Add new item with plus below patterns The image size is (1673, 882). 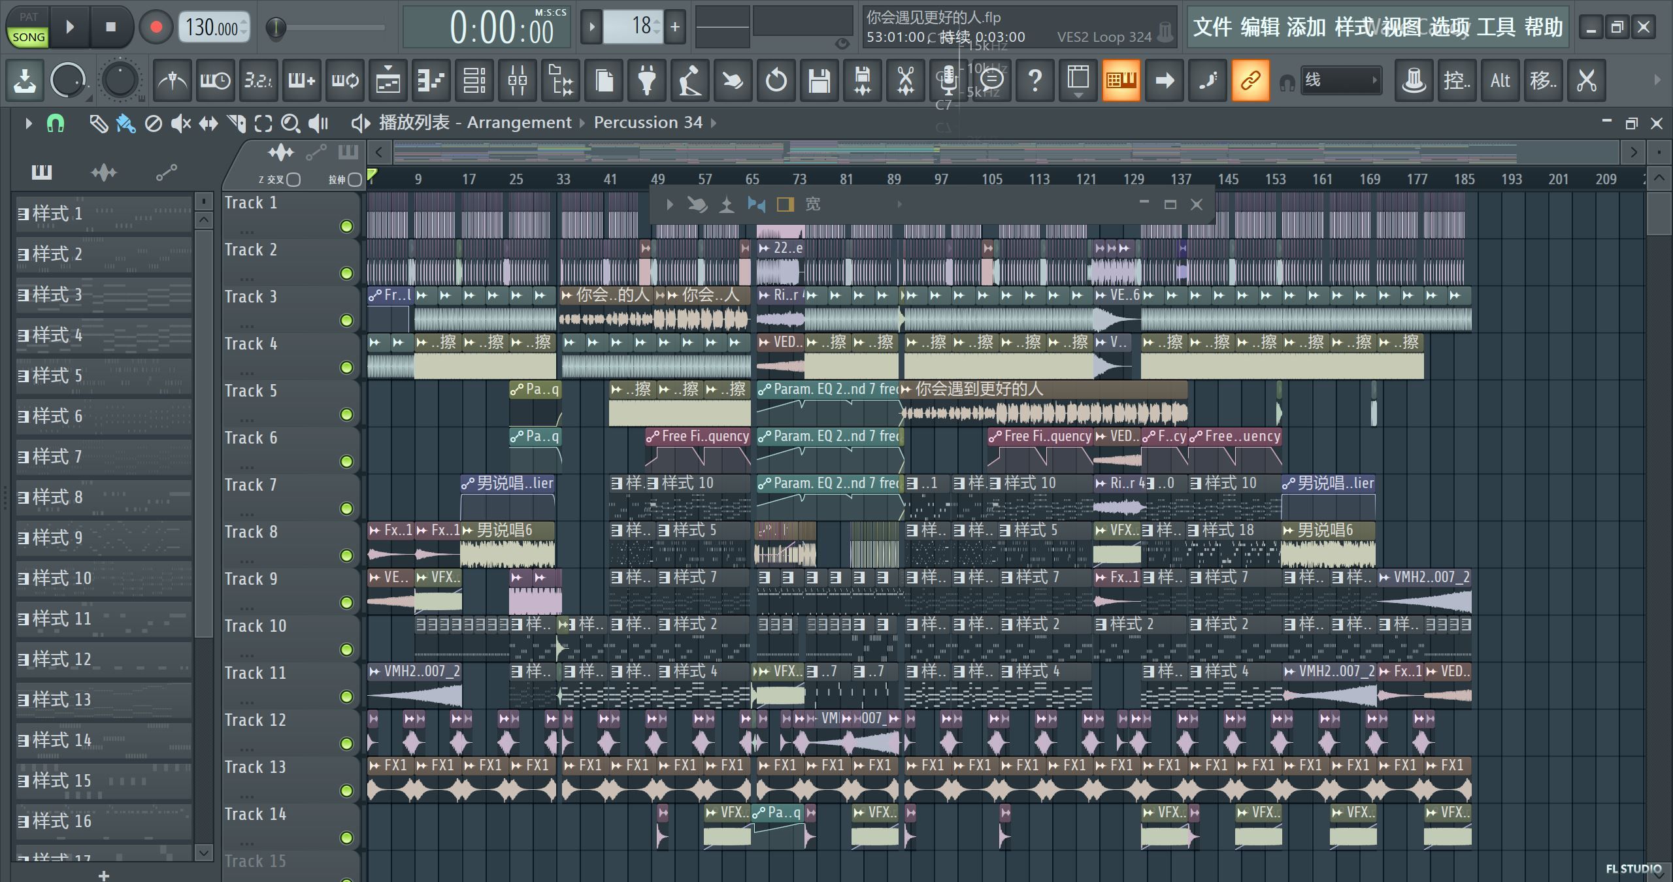click(103, 875)
